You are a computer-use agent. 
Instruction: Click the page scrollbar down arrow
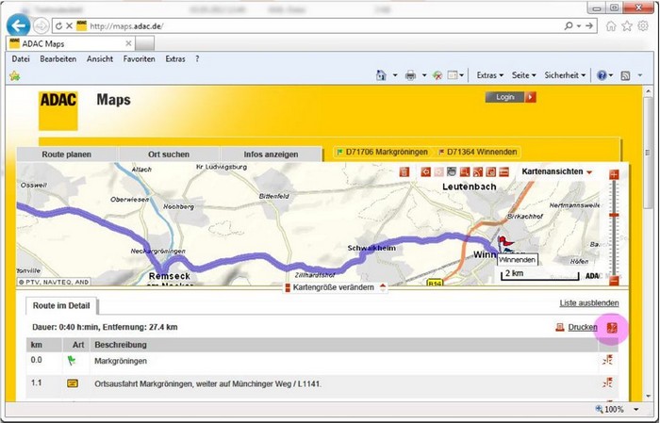pos(648,397)
